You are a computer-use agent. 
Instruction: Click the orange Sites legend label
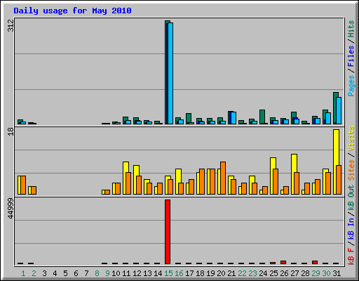351,170
